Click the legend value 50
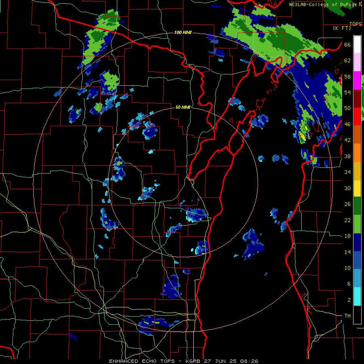This screenshot has width=364, height=364. point(347,108)
